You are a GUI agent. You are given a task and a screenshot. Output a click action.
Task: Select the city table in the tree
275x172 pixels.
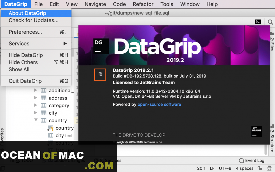coord(53,113)
